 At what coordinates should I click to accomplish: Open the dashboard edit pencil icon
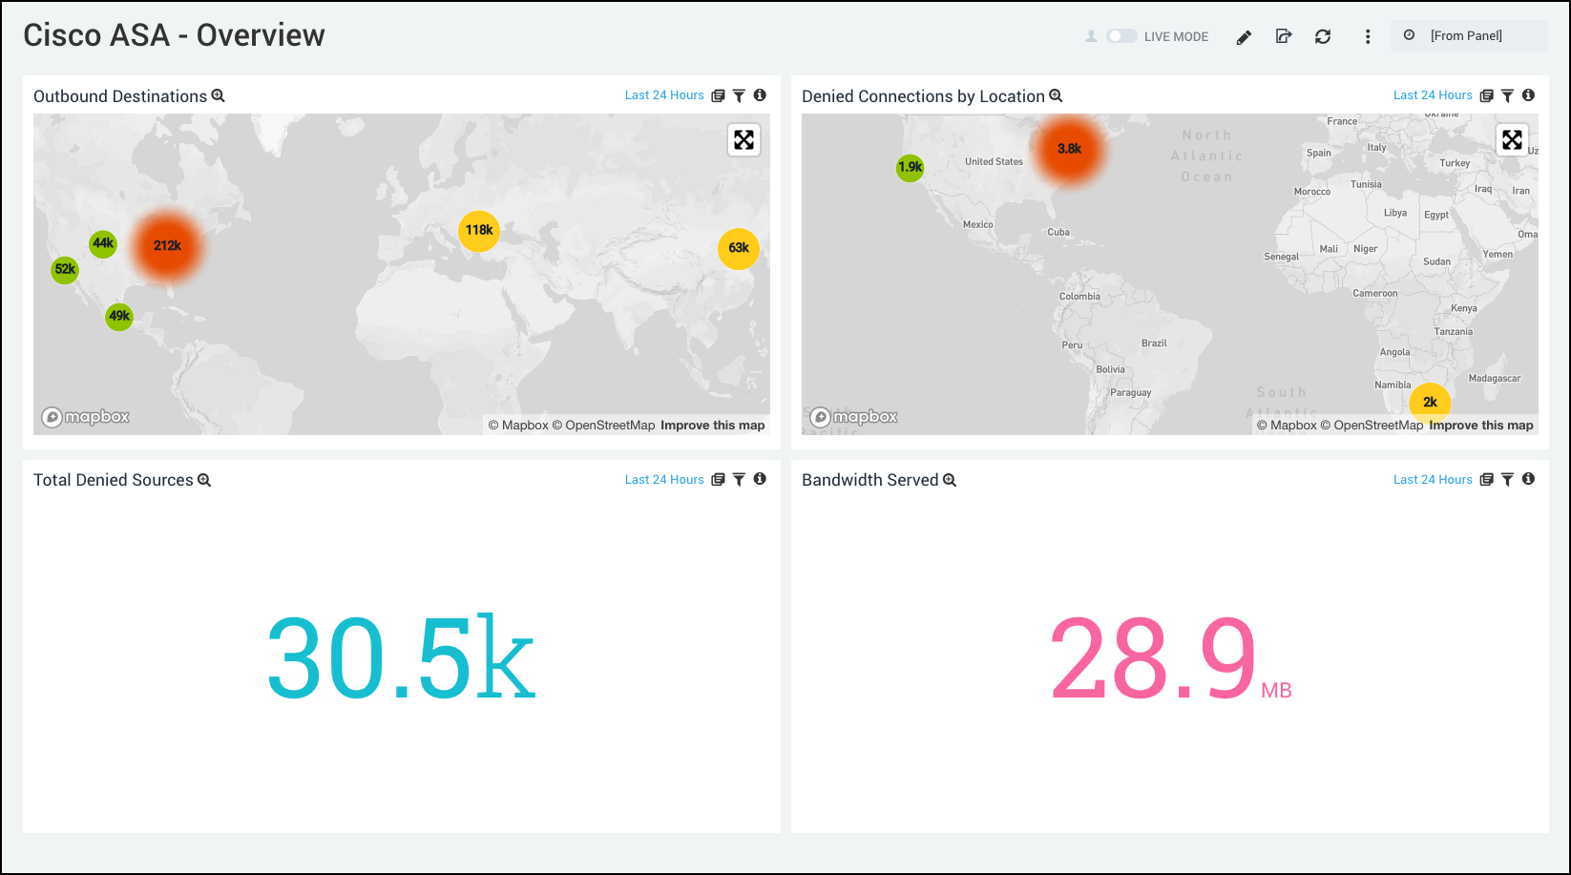coord(1244,36)
